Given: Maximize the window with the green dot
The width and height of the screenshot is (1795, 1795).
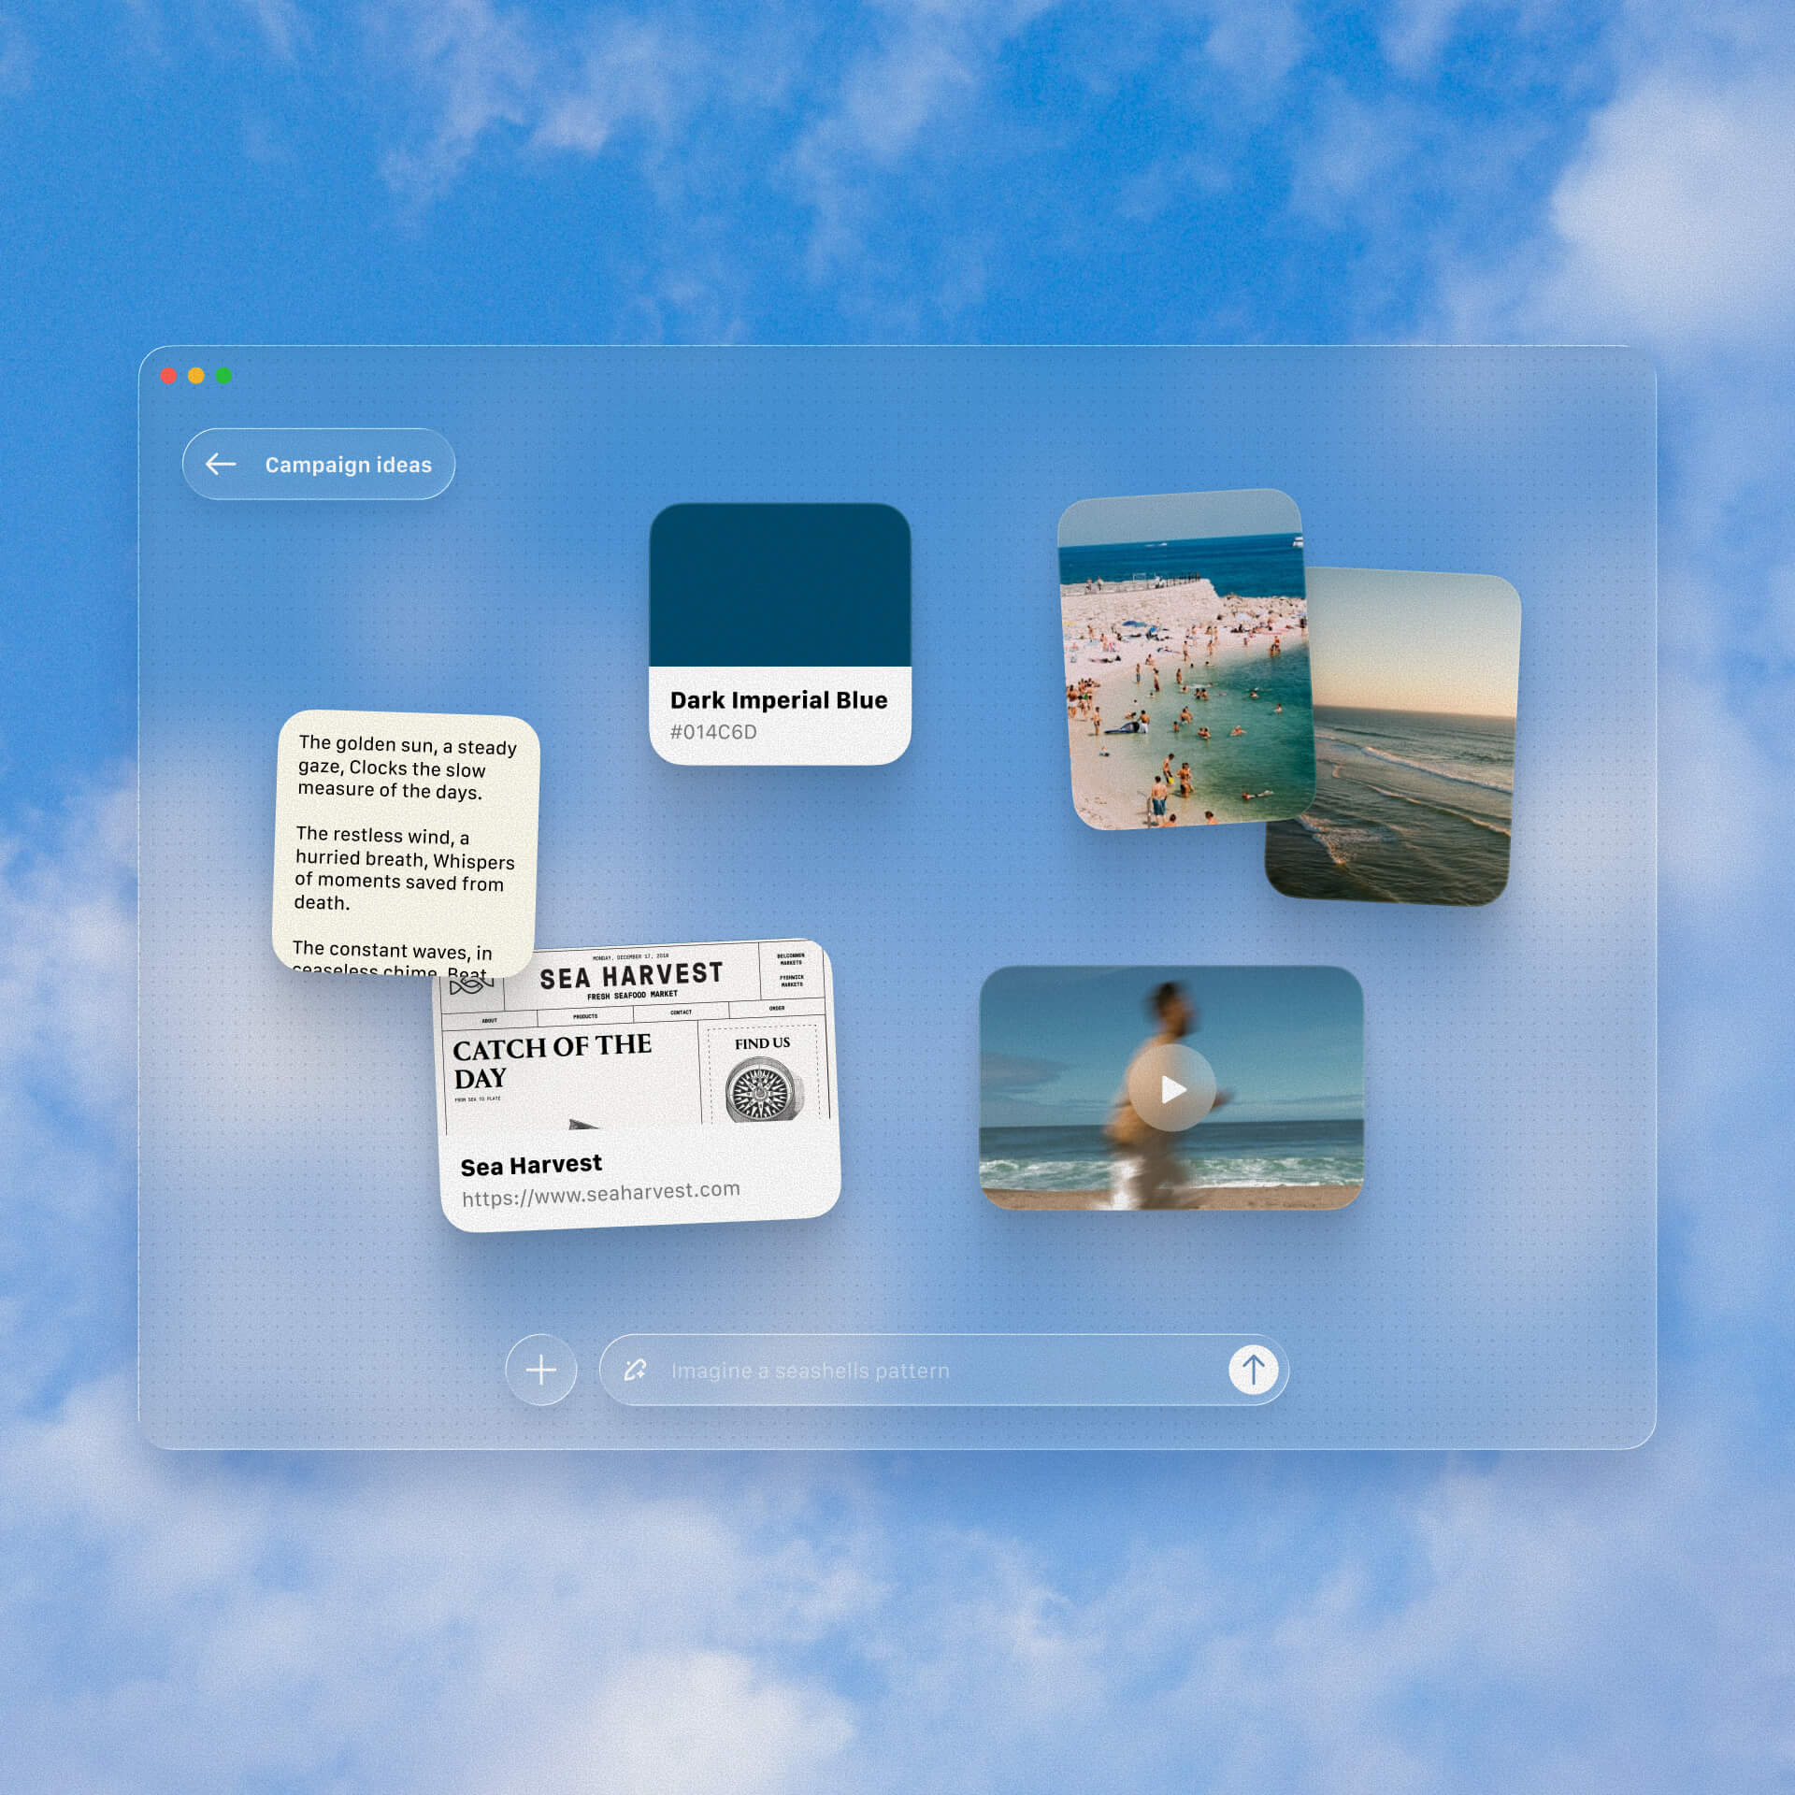Looking at the screenshot, I should pos(224,376).
